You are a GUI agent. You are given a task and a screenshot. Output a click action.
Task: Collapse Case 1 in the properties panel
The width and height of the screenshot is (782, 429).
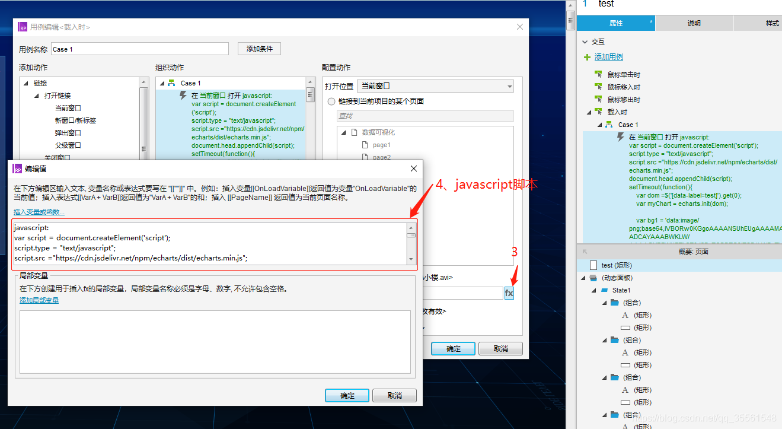[x=599, y=125]
